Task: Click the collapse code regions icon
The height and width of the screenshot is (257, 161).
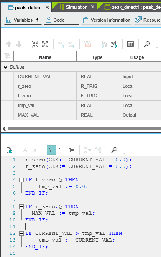Action: (61, 149)
